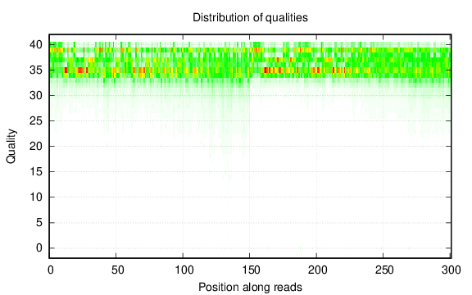Select the y-axis tick label 5

[x=39, y=222]
